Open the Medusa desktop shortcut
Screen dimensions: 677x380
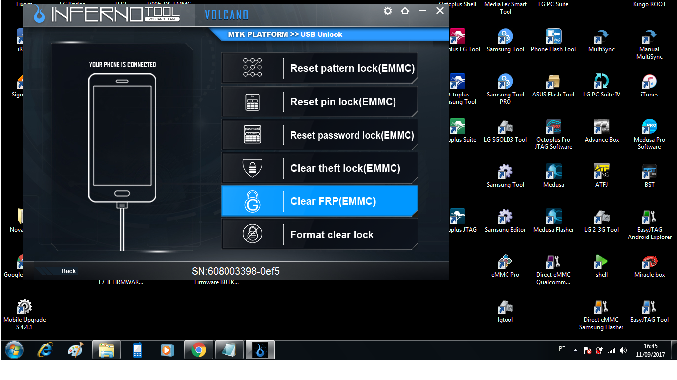coord(553,175)
